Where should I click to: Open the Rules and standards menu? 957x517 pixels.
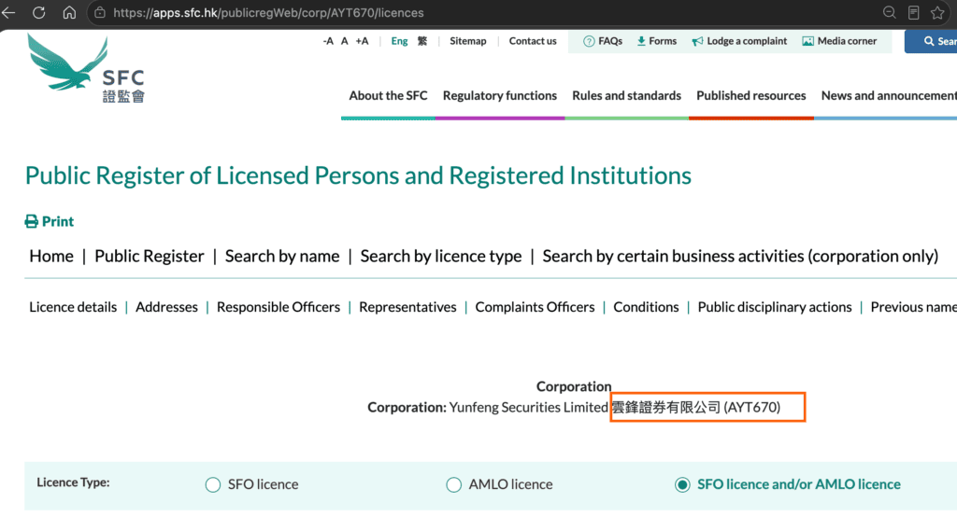626,96
